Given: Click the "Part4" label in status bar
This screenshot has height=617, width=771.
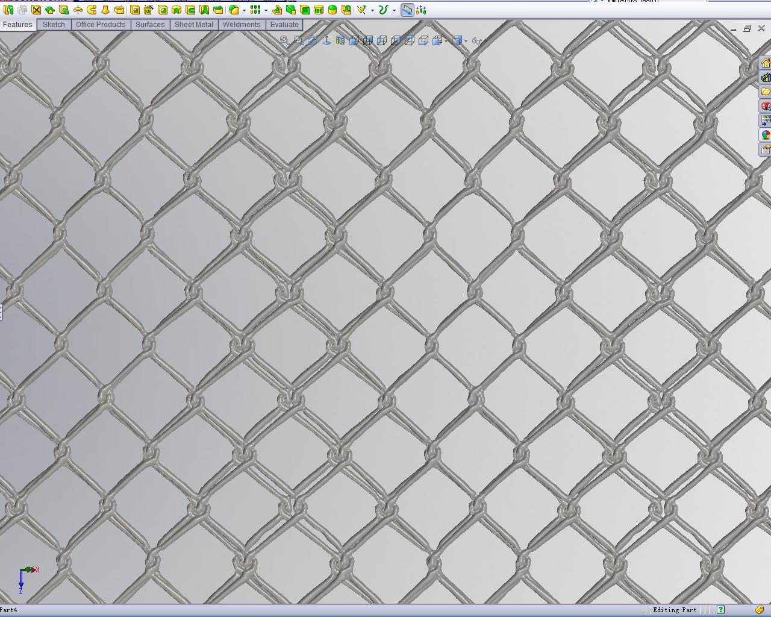Looking at the screenshot, I should 8,610.
